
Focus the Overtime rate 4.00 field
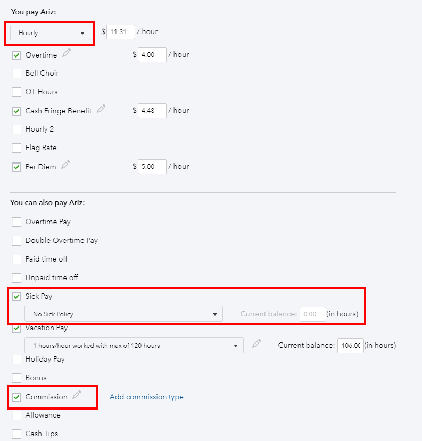152,55
